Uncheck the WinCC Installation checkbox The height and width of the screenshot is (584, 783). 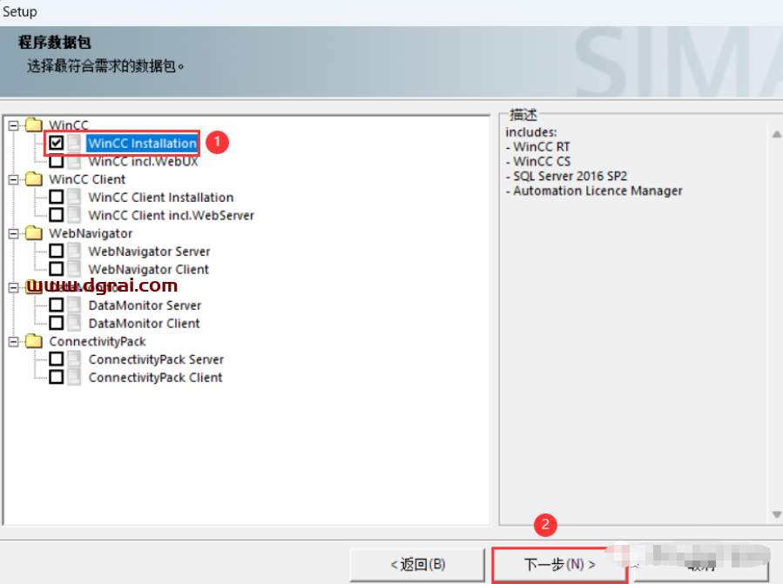(57, 143)
